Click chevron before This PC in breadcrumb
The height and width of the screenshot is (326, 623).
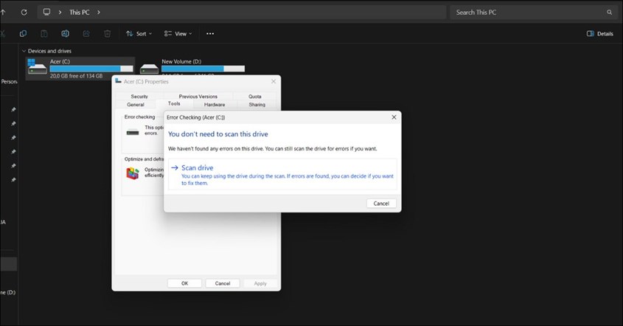pos(60,13)
